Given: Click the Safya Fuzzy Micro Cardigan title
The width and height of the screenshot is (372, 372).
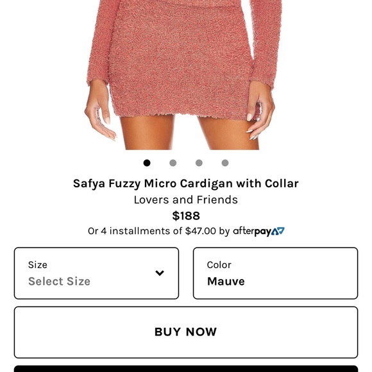Looking at the screenshot, I should pos(186,183).
